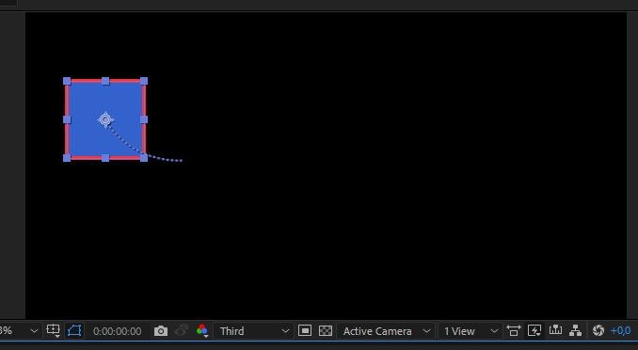Screen dimensions: 638x350
Task: Click the Show Snapshot icon
Action: click(181, 330)
